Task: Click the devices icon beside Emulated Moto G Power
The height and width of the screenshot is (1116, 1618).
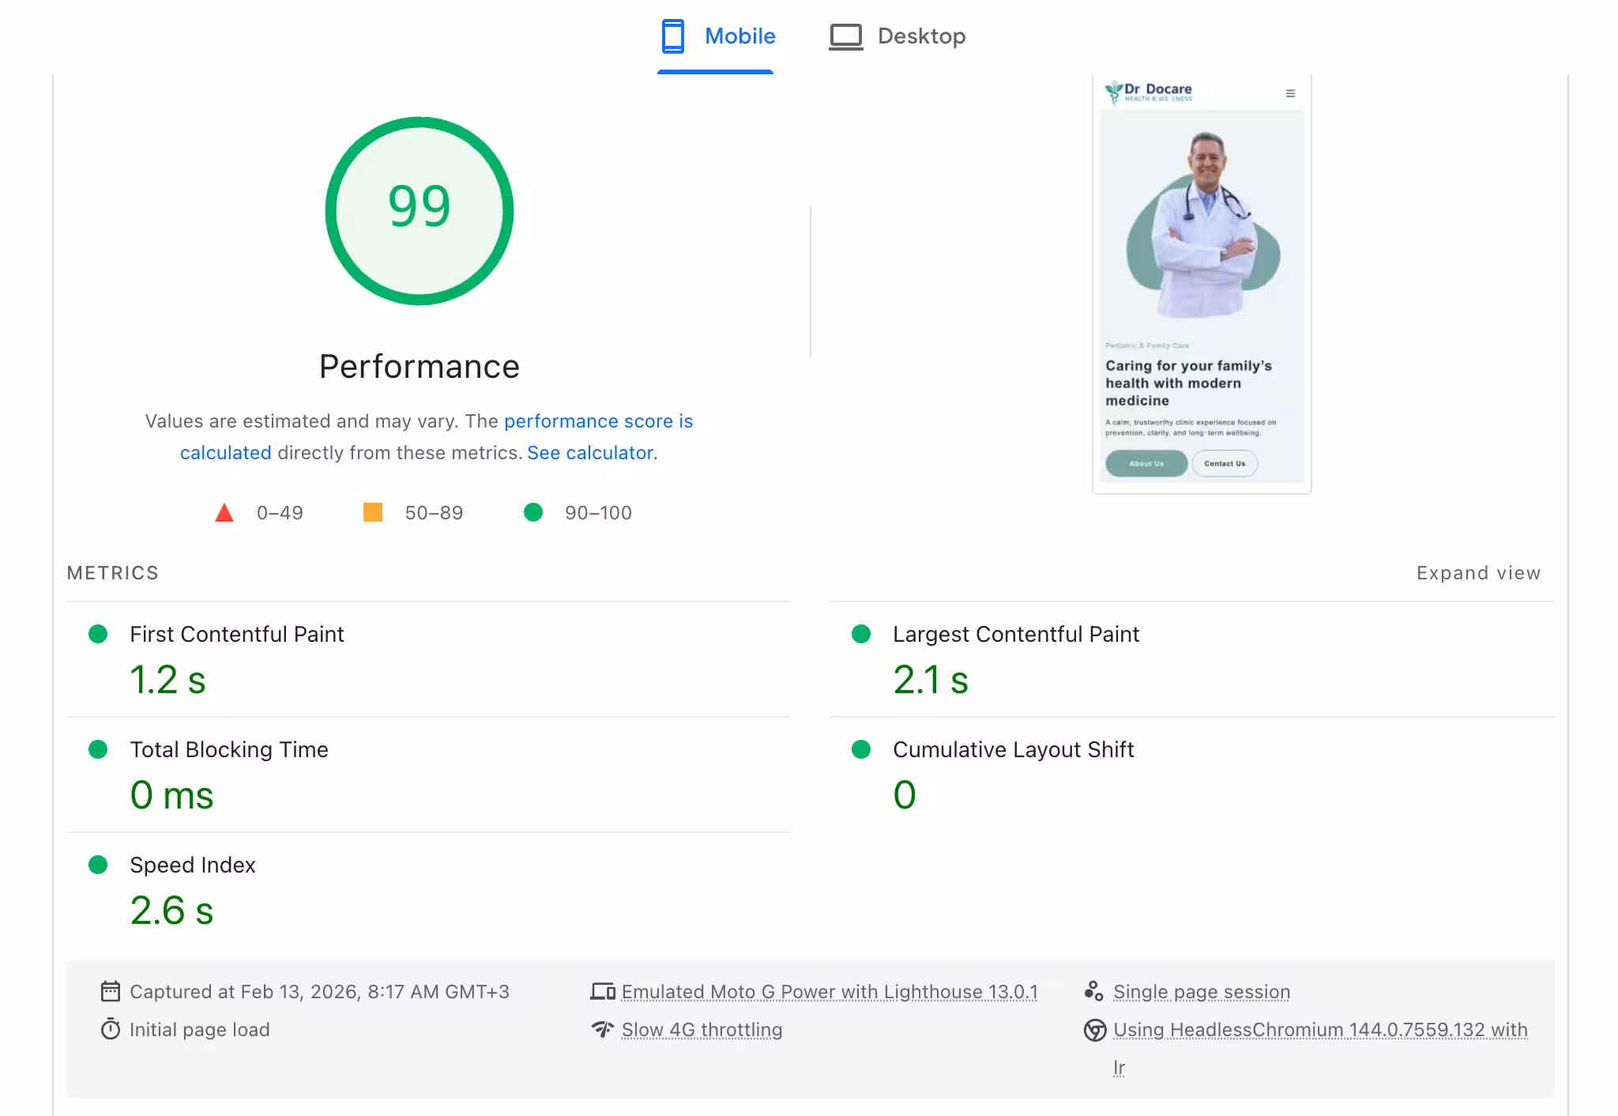Action: tap(603, 991)
